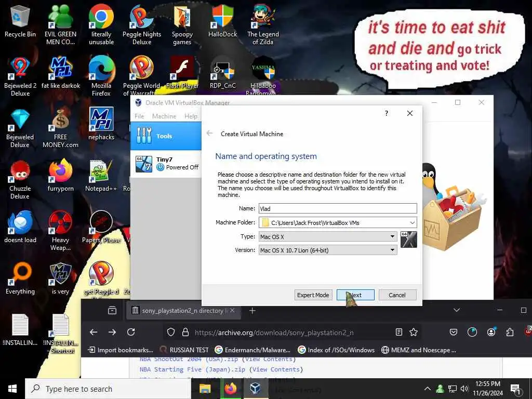Screen dimensions: 532x399
Task: Open the taskbar volume speaker icon
Action: [464, 389]
